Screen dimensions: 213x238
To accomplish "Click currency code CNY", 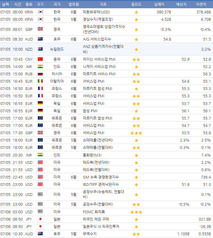I will click(x=29, y=60).
